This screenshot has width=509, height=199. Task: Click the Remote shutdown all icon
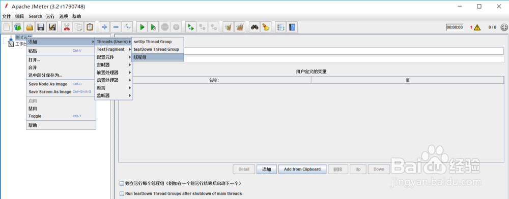(x=214, y=27)
